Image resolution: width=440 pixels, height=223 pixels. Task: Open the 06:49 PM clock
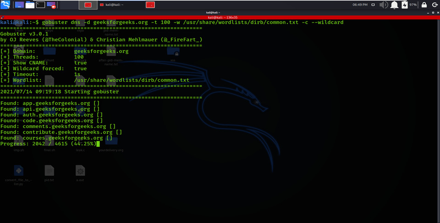(x=360, y=5)
